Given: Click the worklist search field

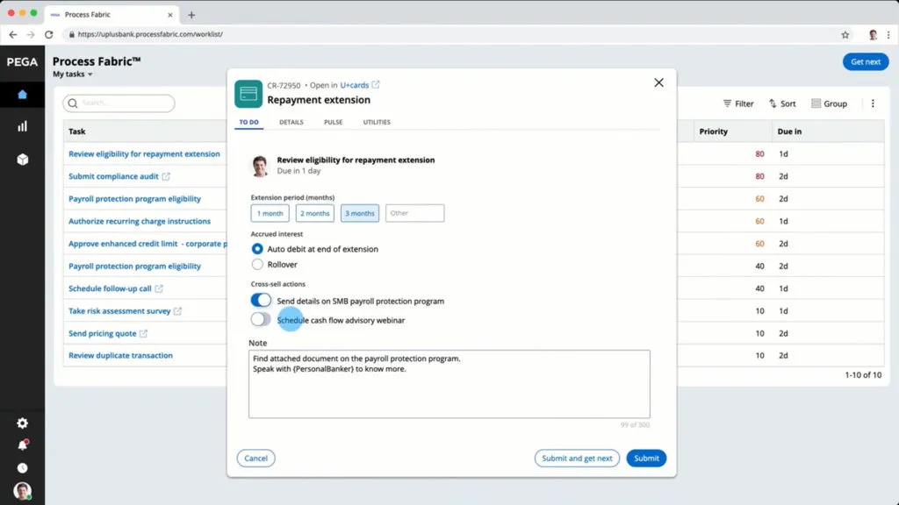Looking at the screenshot, I should (x=119, y=103).
